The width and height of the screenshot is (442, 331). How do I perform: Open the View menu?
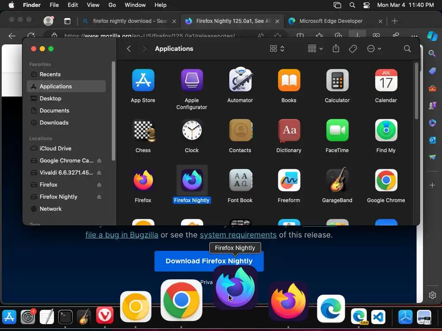[93, 5]
